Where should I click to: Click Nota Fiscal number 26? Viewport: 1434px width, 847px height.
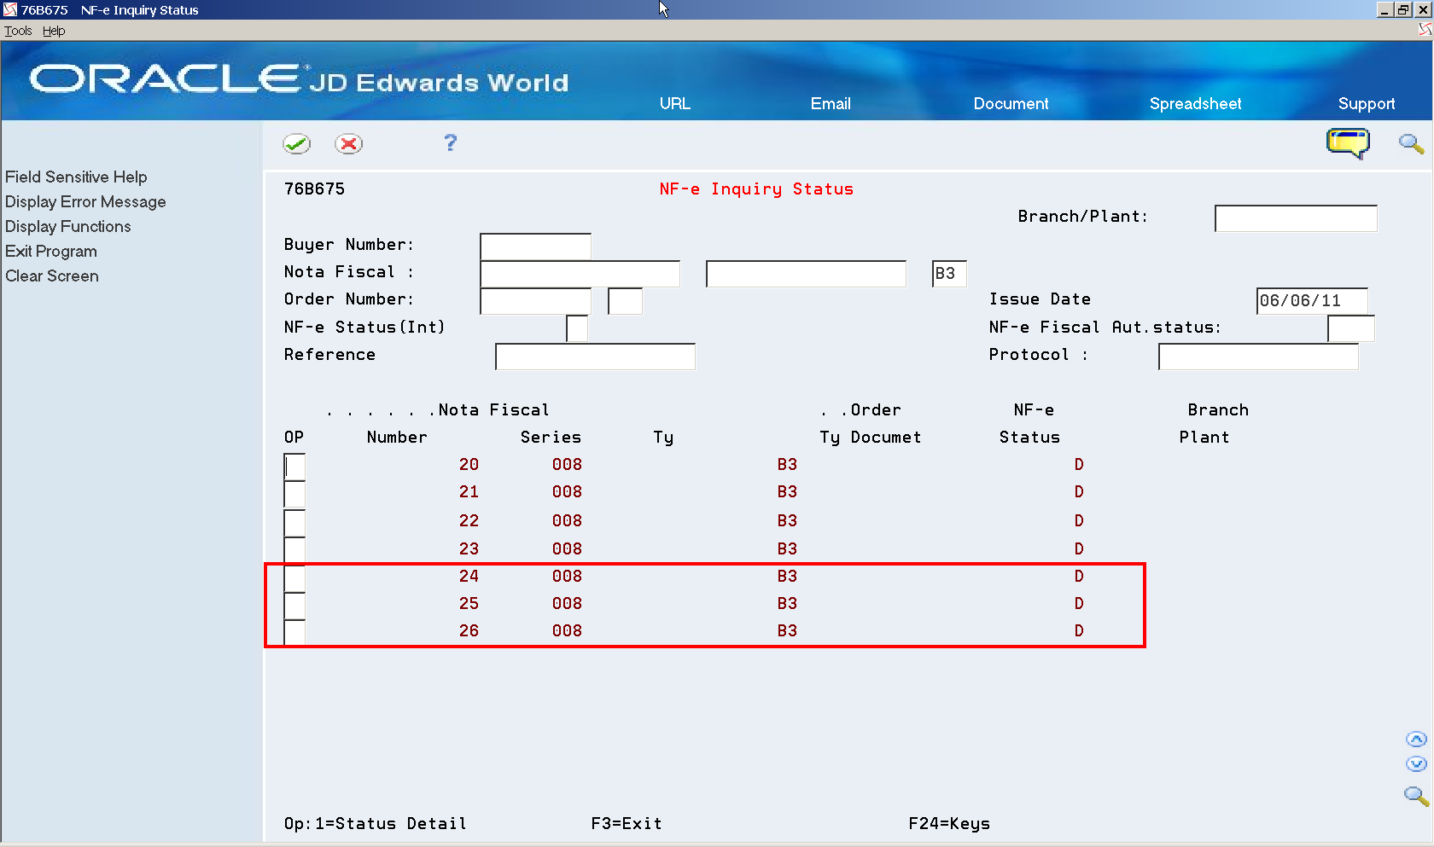[x=469, y=630]
